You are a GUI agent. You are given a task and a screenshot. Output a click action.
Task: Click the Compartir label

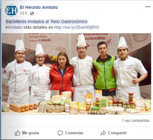[x=118, y=133]
